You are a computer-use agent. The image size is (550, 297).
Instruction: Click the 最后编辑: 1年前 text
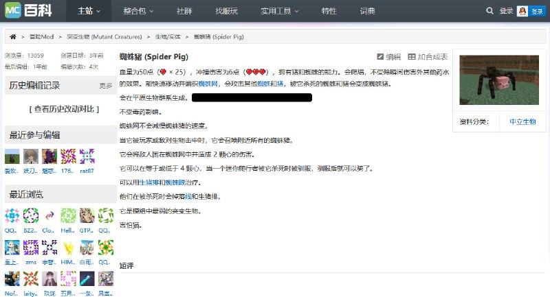[x=26, y=67]
